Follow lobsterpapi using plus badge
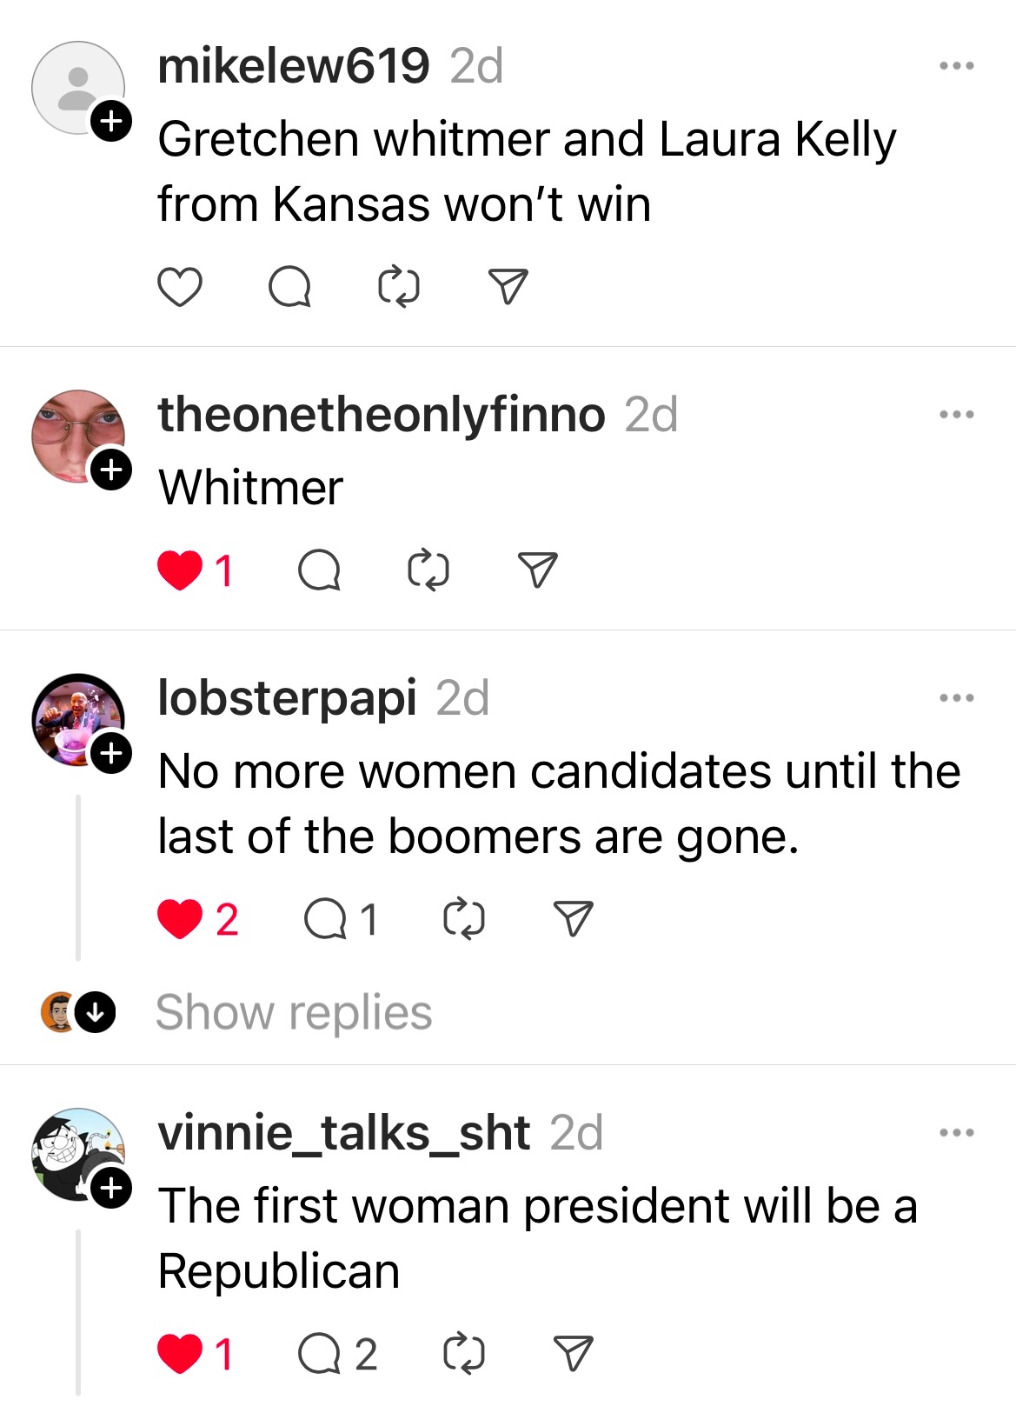This screenshot has width=1016, height=1413. [111, 753]
